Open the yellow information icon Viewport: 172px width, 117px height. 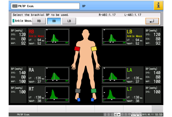click(158, 5)
